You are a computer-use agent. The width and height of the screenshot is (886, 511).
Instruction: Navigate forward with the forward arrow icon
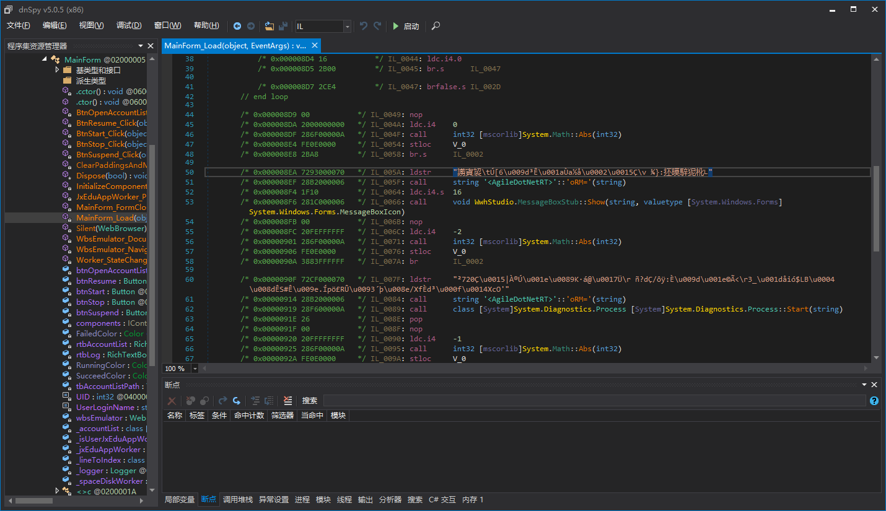[252, 26]
